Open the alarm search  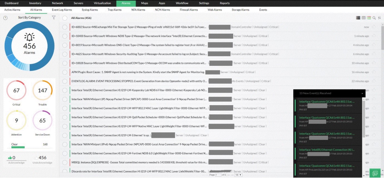coord(374,18)
